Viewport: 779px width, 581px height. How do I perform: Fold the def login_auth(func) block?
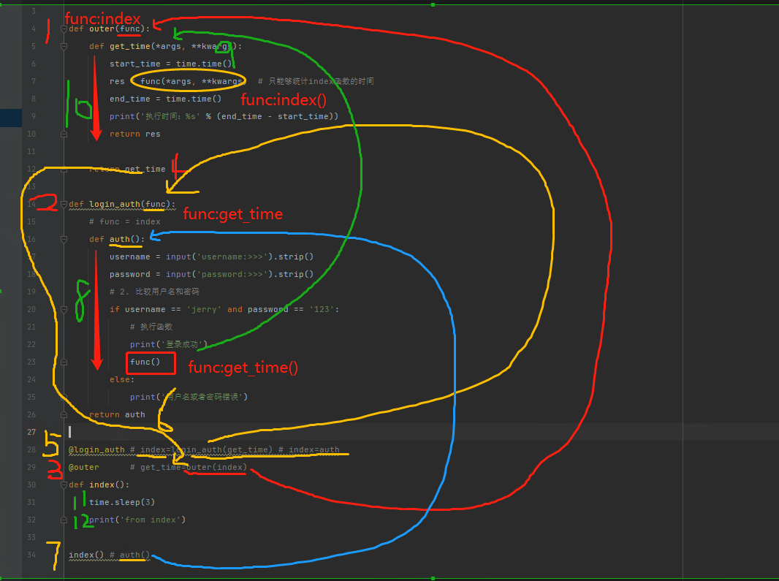tap(64, 205)
